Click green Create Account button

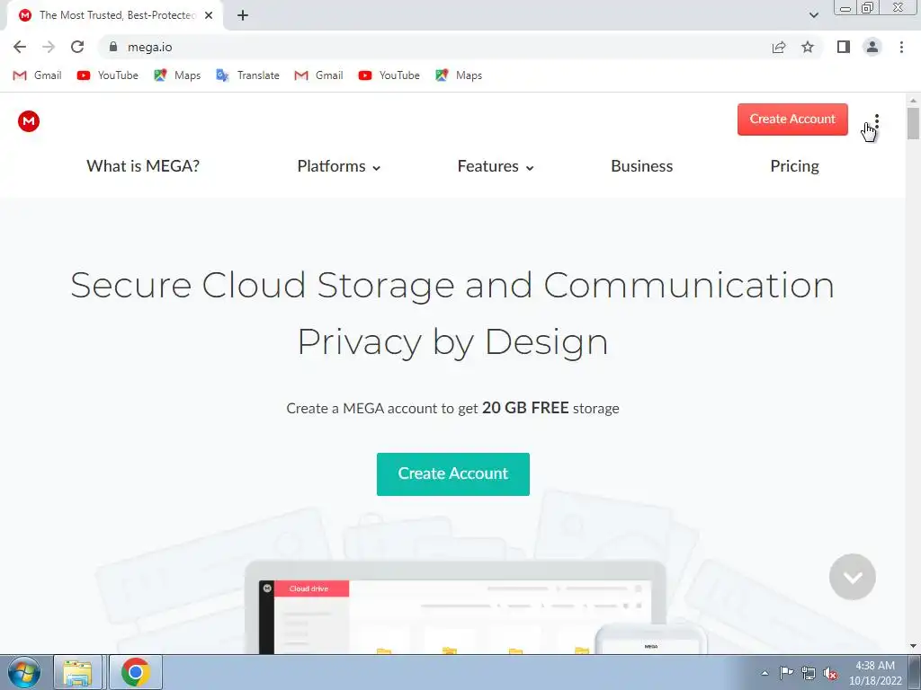(453, 474)
